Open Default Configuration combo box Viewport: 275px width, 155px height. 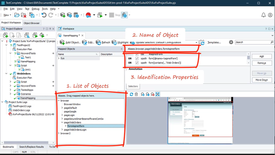pyautogui.click(x=177, y=43)
